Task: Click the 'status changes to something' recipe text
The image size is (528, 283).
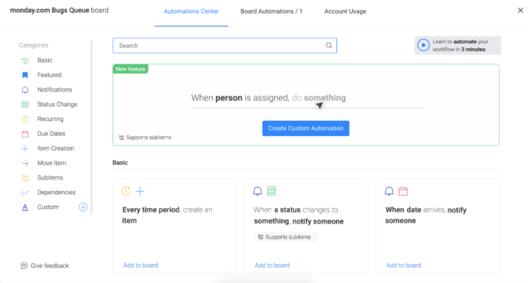Action: pyautogui.click(x=299, y=215)
